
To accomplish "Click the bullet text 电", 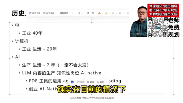I will click(x=17, y=25).
